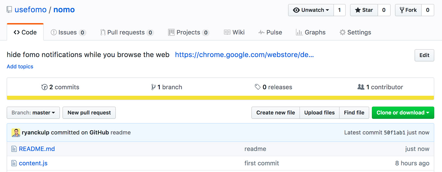Click the fork count next to Fork
This screenshot has width=442, height=172.
tap(428, 10)
